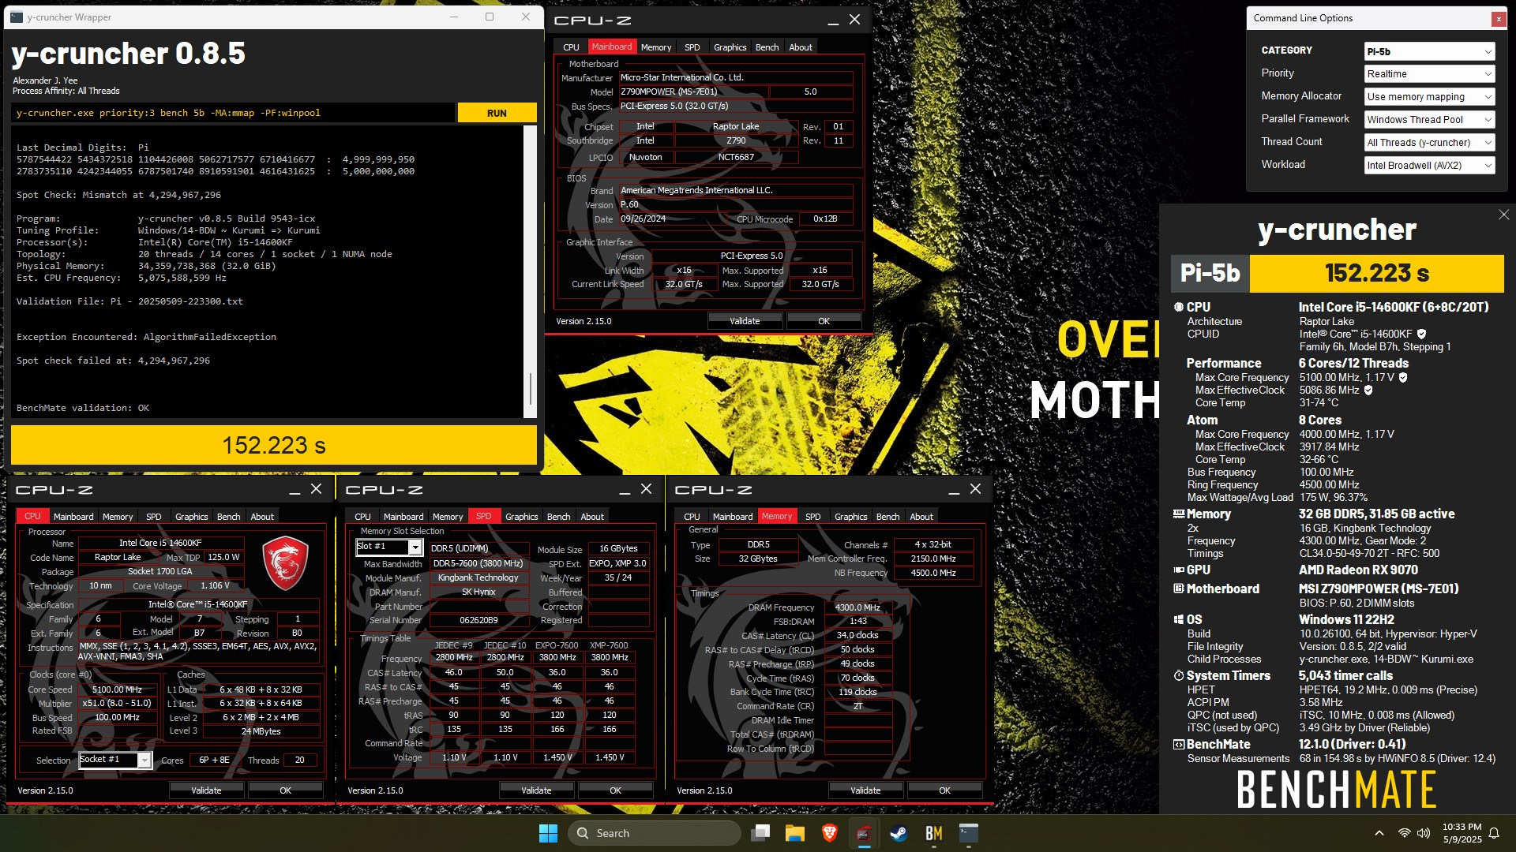
Task: Open the Memory Allocator dropdown
Action: [1429, 97]
